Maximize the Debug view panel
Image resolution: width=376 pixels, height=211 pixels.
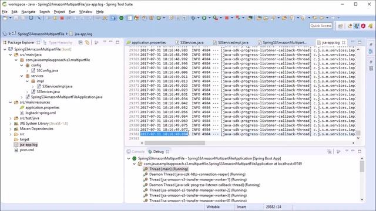pos(360,151)
